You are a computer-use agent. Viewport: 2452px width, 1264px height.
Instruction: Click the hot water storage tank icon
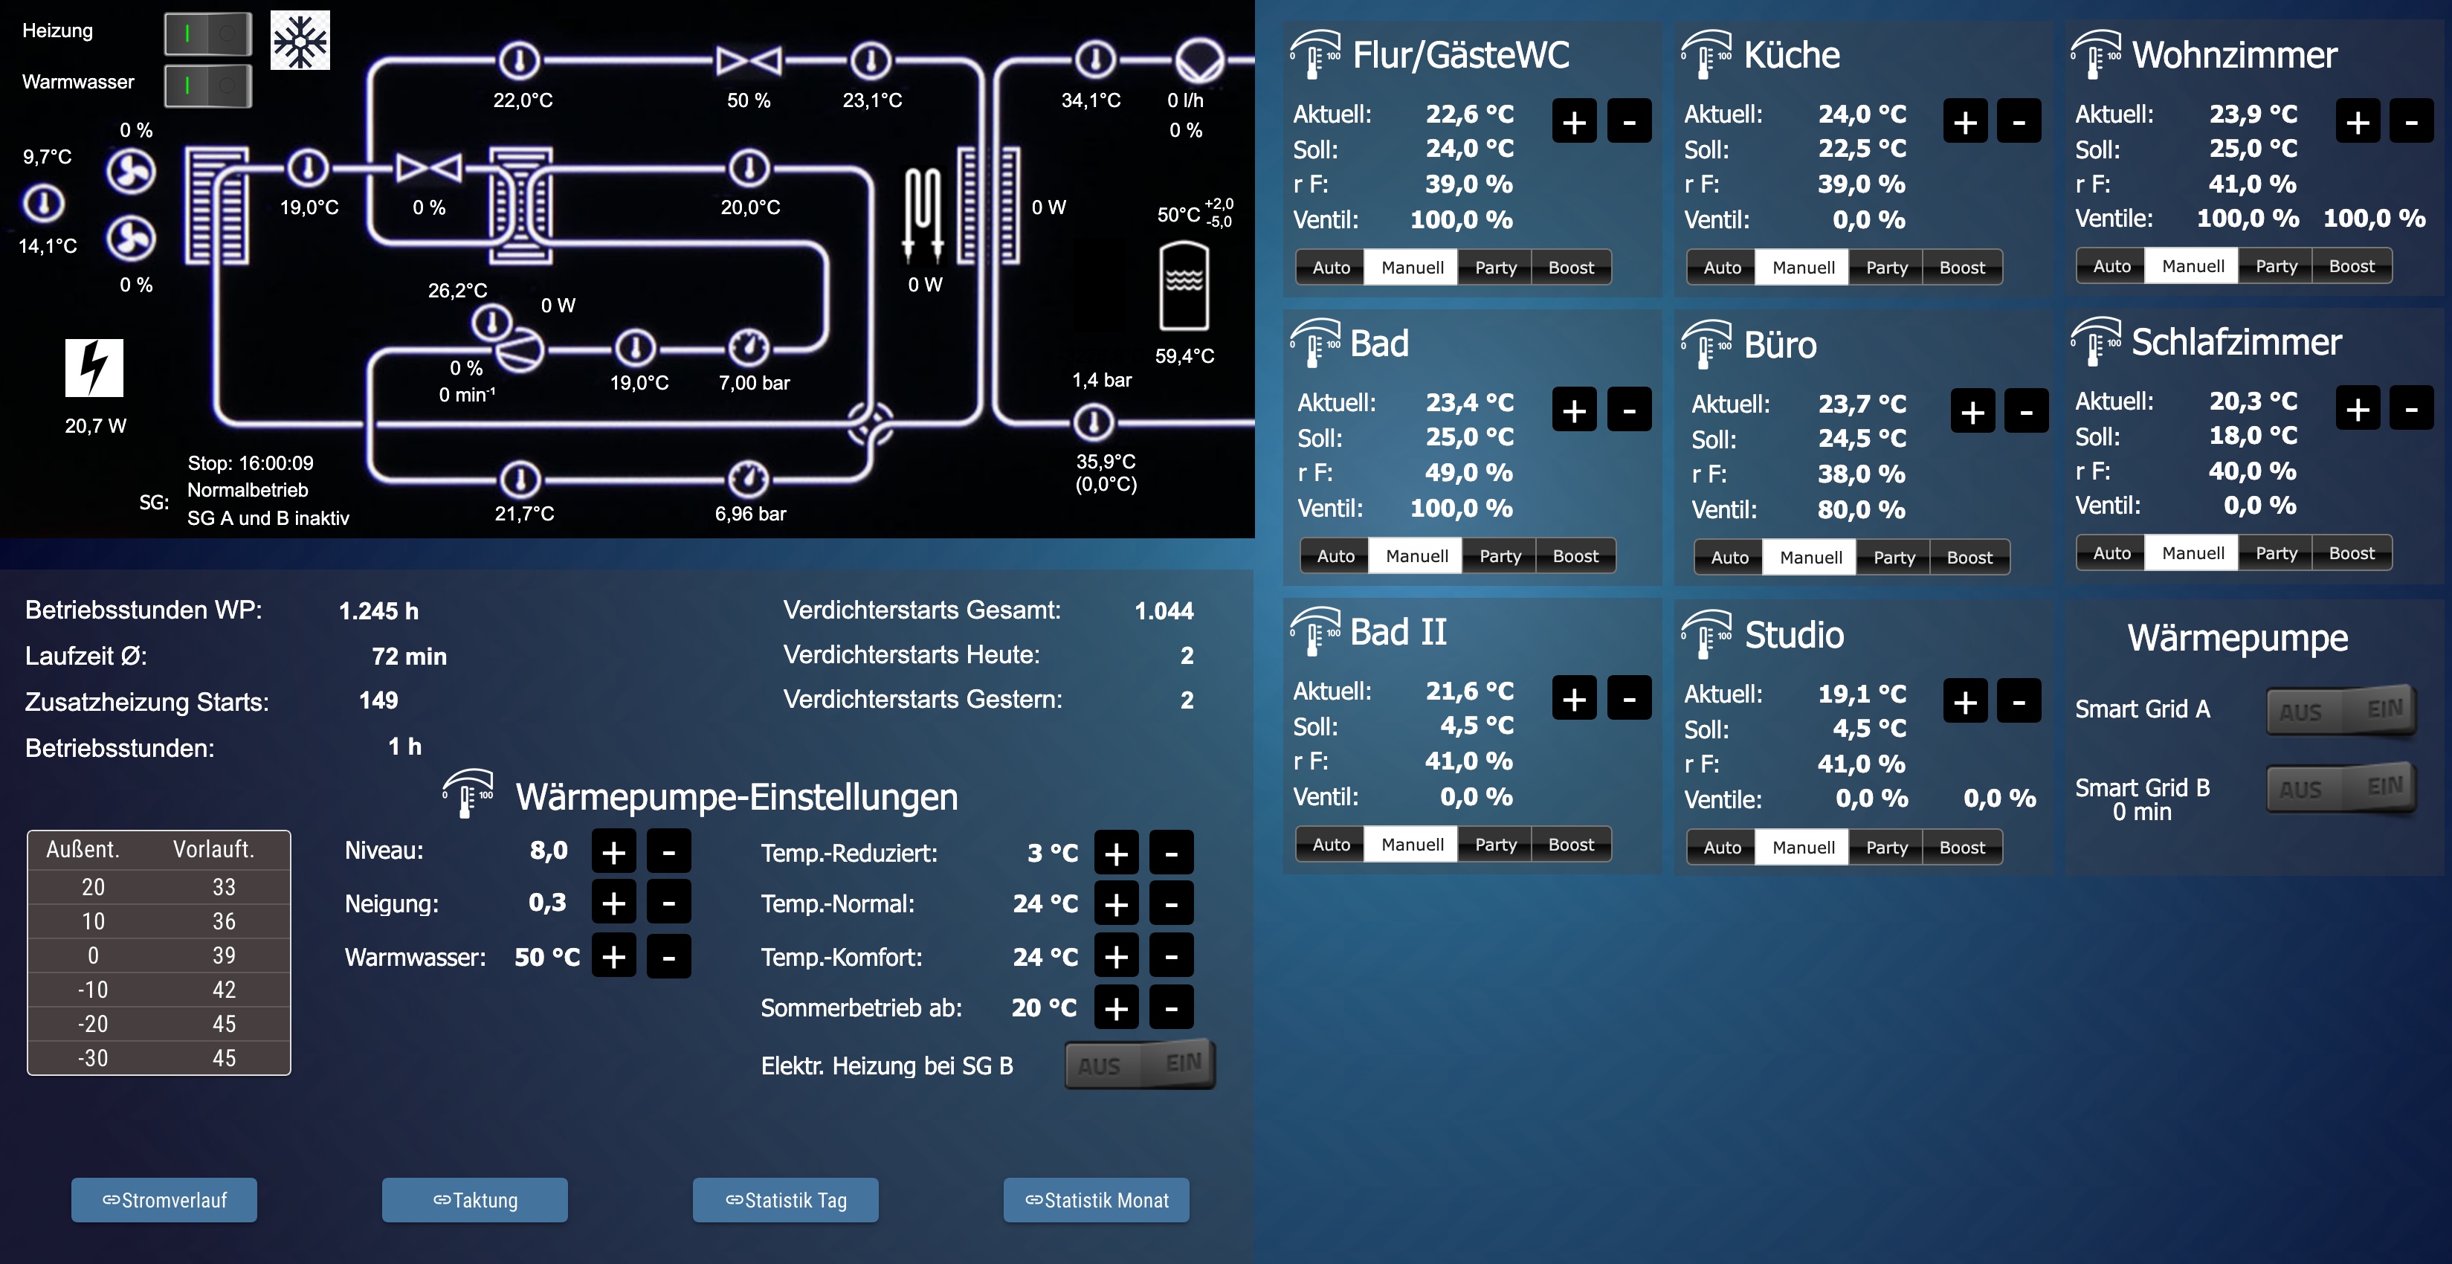point(1184,286)
